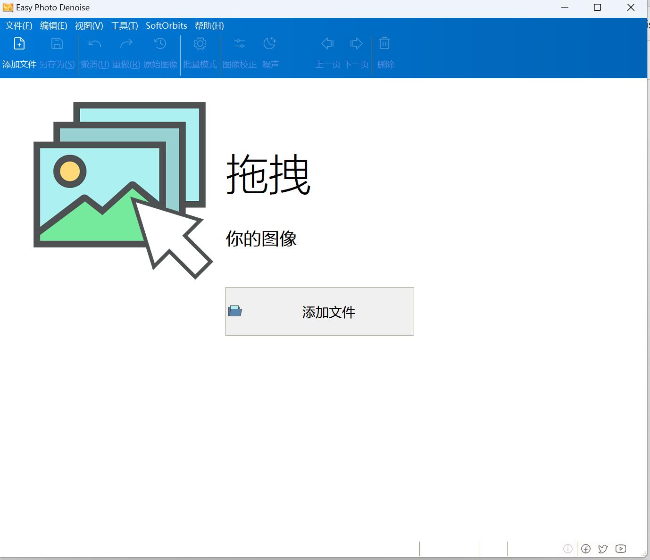Open the SoftOrbits menu
This screenshot has height=560, width=650.
click(x=166, y=25)
